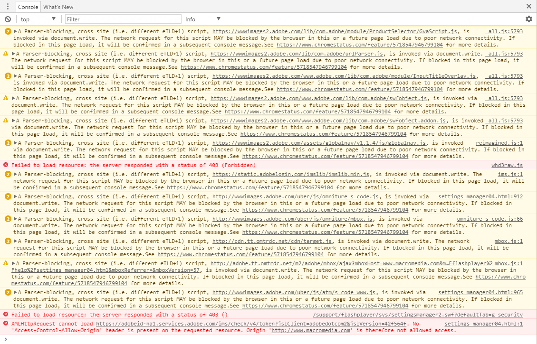Expand the omniture_s_code.js warning message
Viewport: 537px width, 344px height.
15,196
